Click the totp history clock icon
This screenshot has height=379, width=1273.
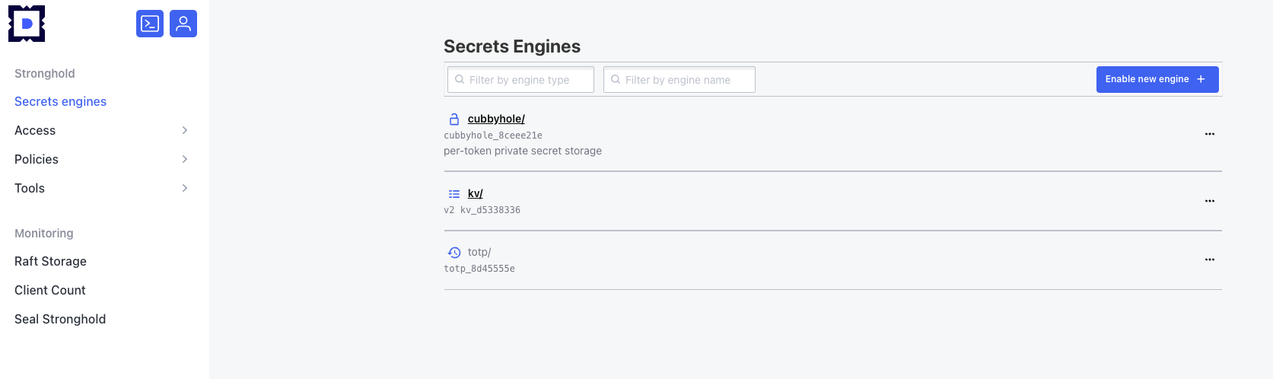coord(454,253)
